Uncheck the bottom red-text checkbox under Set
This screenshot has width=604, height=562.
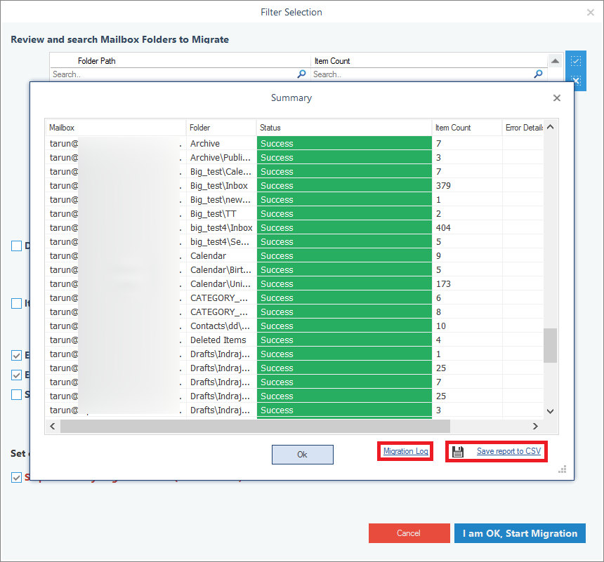16,478
